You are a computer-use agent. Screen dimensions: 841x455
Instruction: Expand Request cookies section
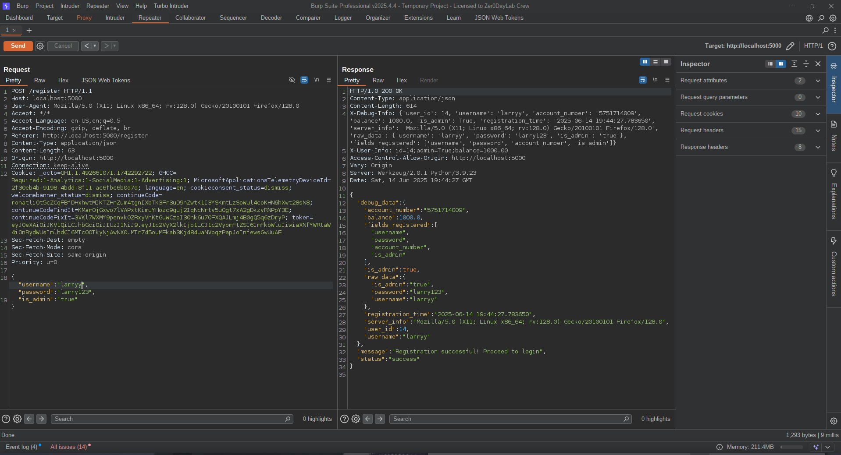point(818,114)
